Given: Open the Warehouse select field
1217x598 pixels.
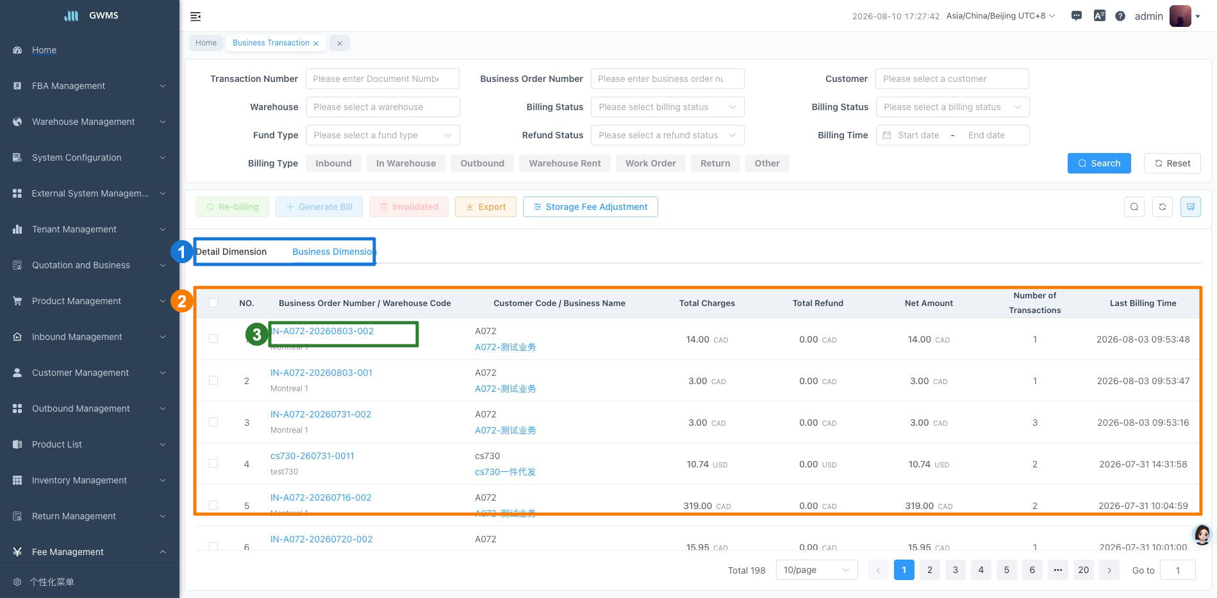Looking at the screenshot, I should [x=383, y=107].
